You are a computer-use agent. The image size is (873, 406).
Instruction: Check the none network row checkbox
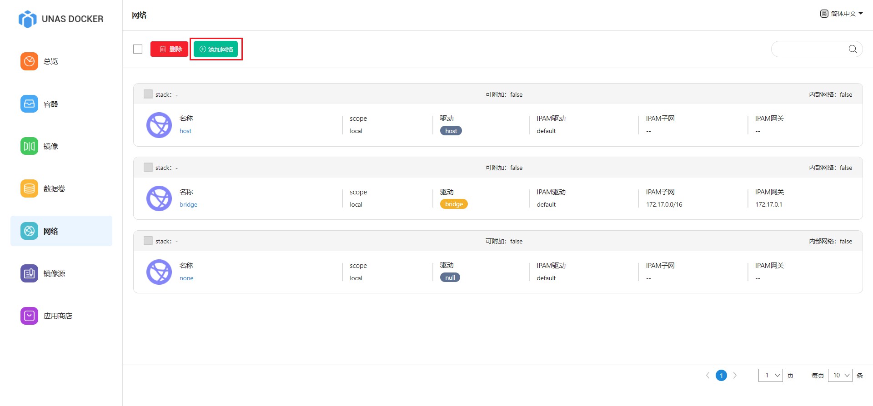148,241
